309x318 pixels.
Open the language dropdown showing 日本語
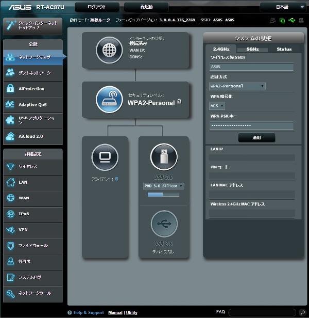(x=283, y=7)
